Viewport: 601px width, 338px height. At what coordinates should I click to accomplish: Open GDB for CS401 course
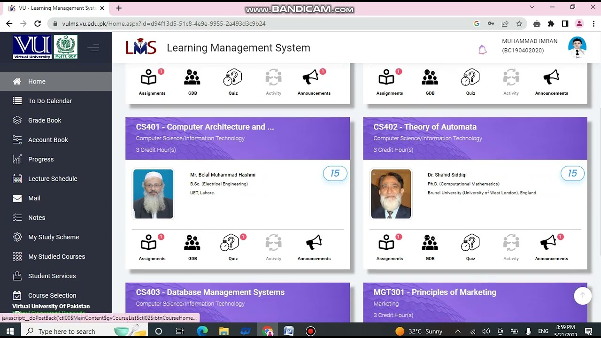(x=193, y=247)
